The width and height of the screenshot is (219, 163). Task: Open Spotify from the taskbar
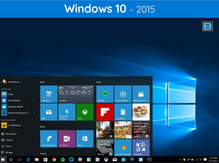[x=63, y=160]
